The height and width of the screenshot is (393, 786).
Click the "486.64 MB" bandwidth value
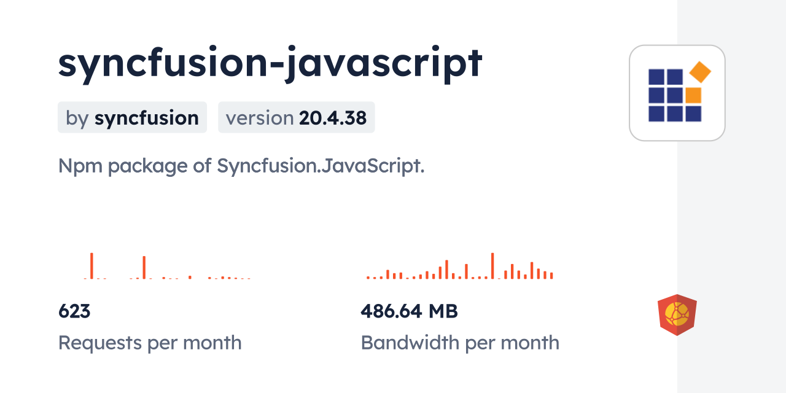pos(409,311)
